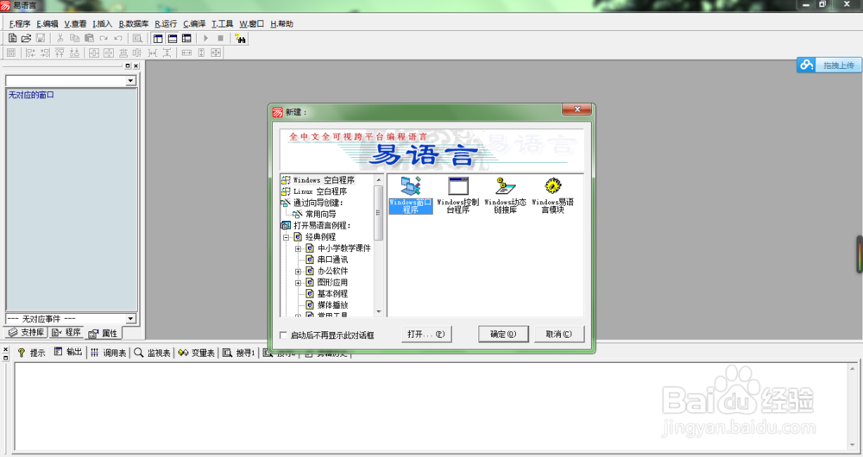Enable 启动后不再显示此对话框 checkbox
863x457 pixels.
(x=283, y=335)
